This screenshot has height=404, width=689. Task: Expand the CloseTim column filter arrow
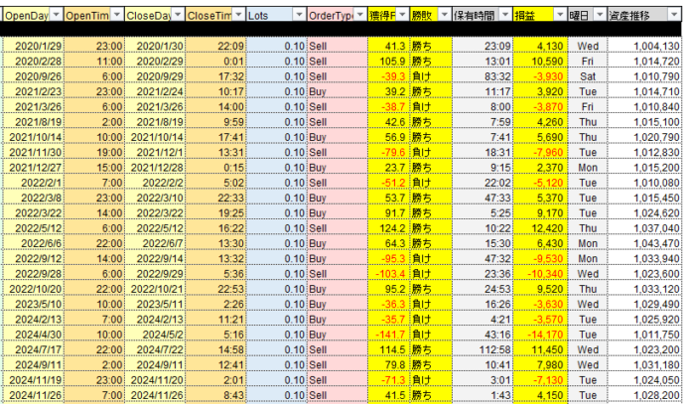(x=237, y=15)
